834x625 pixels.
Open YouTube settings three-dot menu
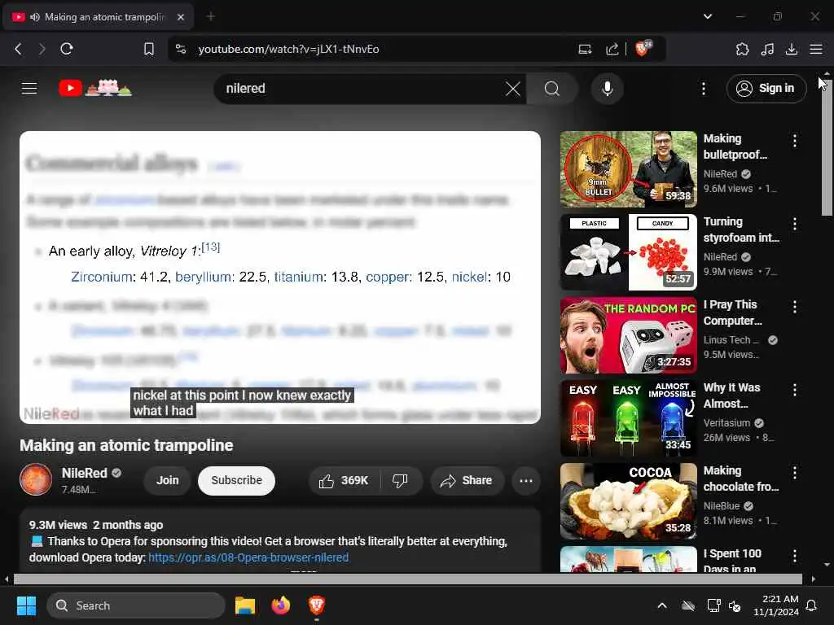pyautogui.click(x=704, y=89)
